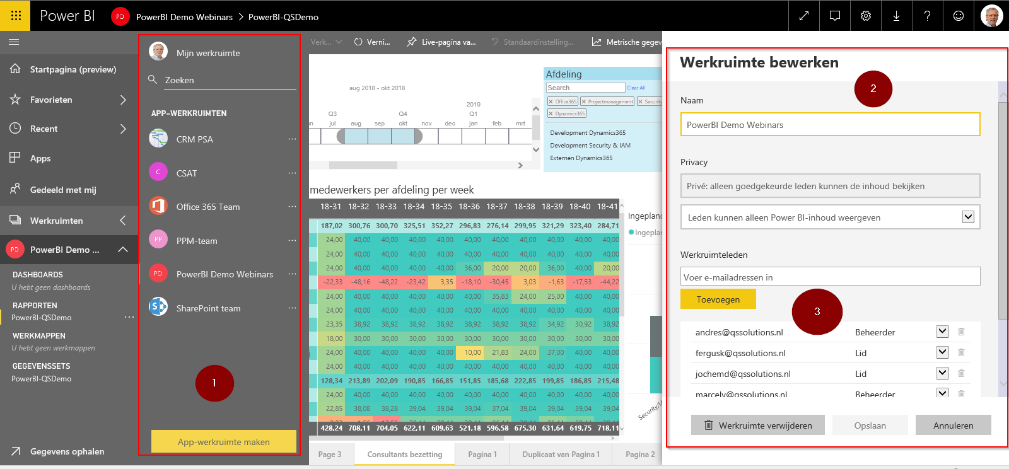Open more options for SharePoint team
This screenshot has height=469, width=1009.
click(x=292, y=308)
